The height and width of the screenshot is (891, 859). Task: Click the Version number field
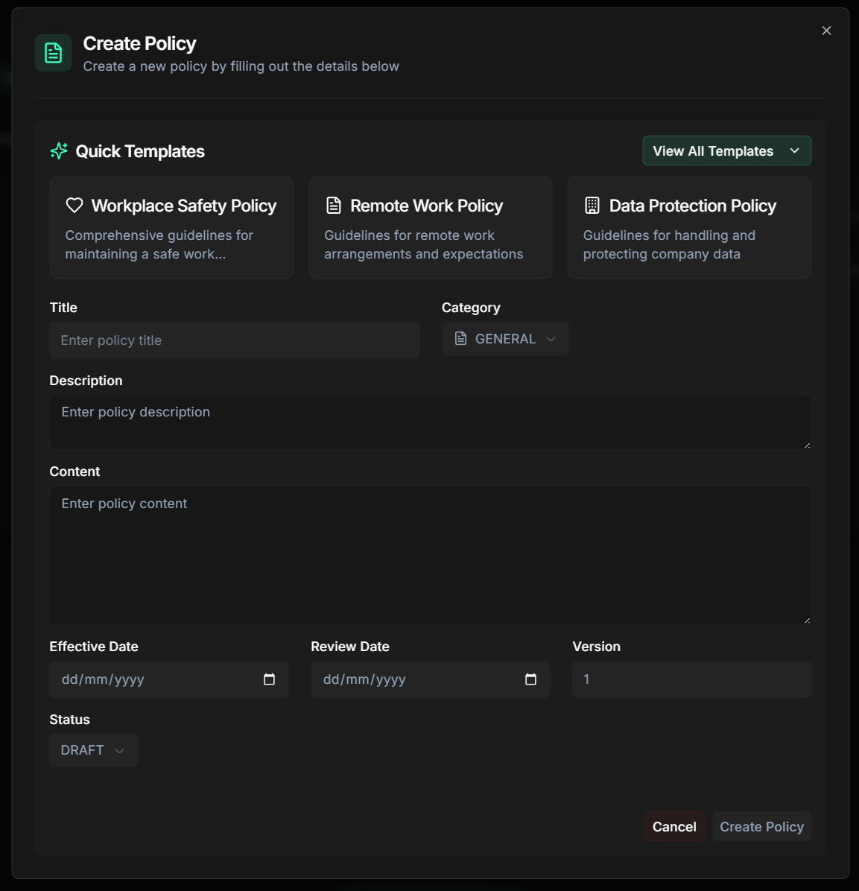tap(691, 679)
